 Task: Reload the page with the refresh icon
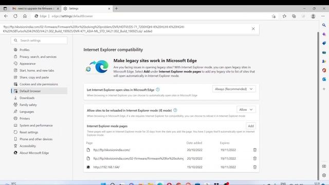pyautogui.click(x=15, y=16)
